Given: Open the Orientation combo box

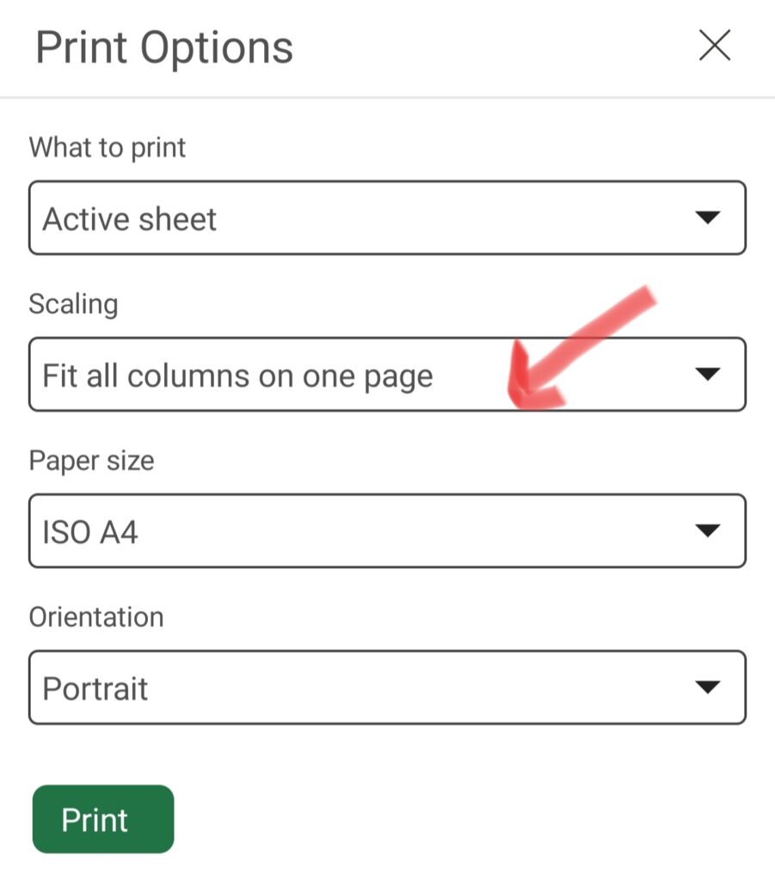Looking at the screenshot, I should 387,687.
